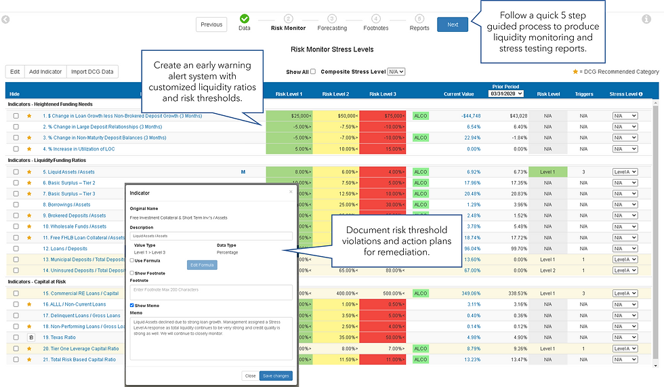Open Stress Level dropdown for indicator 1
The image size is (664, 387).
pyautogui.click(x=625, y=116)
